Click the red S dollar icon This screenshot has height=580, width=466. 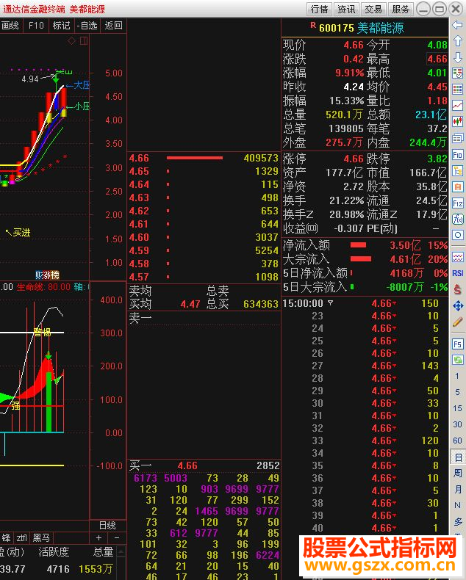click(457, 289)
